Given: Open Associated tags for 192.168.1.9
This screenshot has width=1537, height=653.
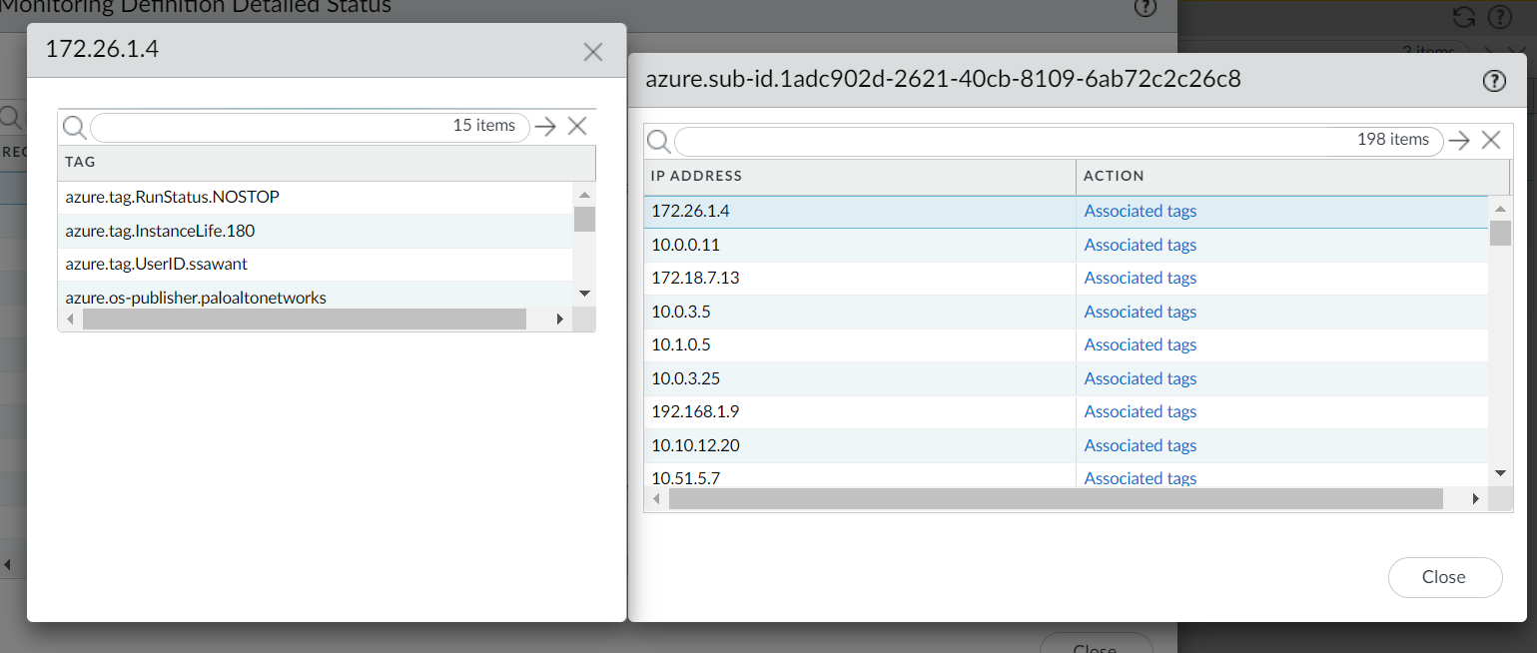Looking at the screenshot, I should coord(1140,411).
